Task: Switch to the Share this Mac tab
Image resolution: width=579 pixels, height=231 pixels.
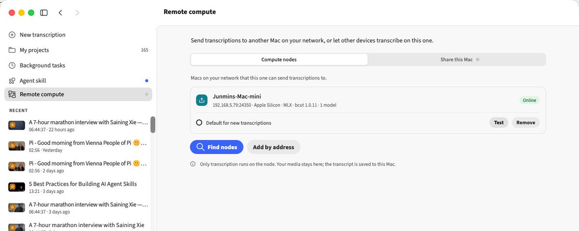Action: pyautogui.click(x=456, y=60)
